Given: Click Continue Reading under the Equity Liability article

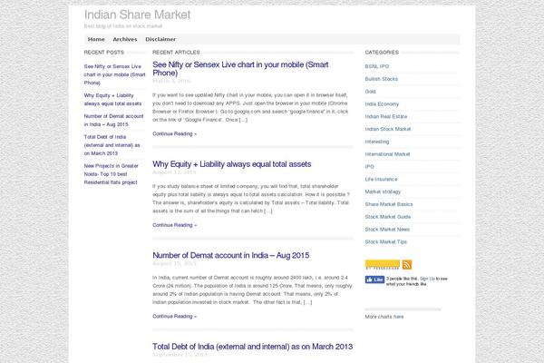Looking at the screenshot, I should (x=174, y=225).
